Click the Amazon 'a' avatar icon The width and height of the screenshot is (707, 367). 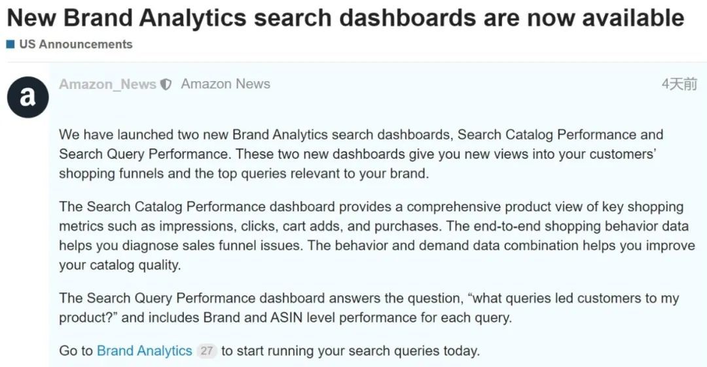27,97
